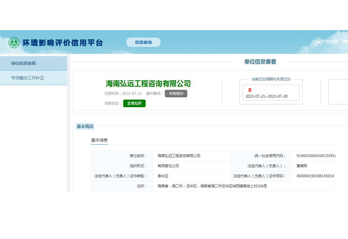Click the 单位信息查看 page title

(x=260, y=62)
